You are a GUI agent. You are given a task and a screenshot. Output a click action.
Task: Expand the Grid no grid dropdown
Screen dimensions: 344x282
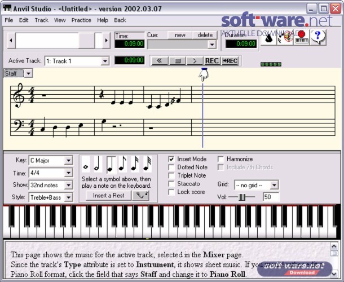[274, 185]
